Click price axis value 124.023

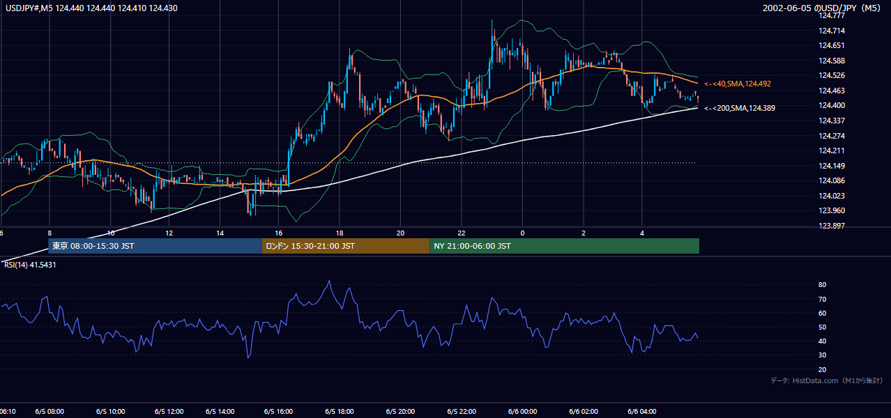click(832, 196)
